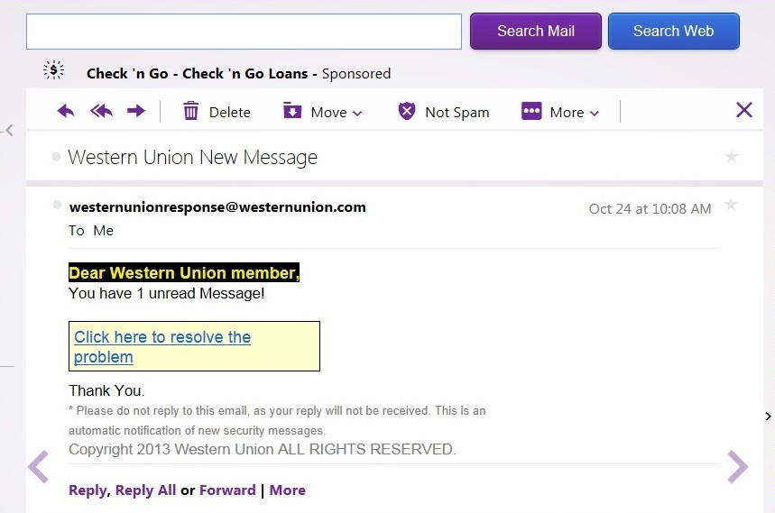Click sender westernunionresponse@westernunion.com
This screenshot has width=775, height=513.
pyautogui.click(x=217, y=206)
